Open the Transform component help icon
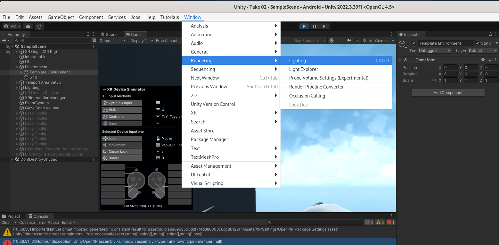499x245 pixels. [x=483, y=60]
